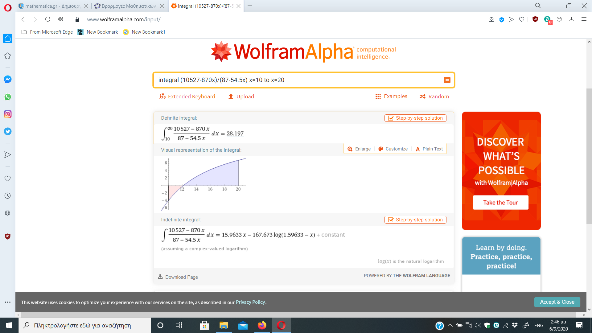Search tabs with the magnifier icon

pyautogui.click(x=538, y=6)
